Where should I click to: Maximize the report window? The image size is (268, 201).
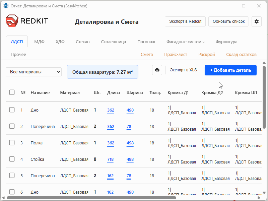coord(244,6)
